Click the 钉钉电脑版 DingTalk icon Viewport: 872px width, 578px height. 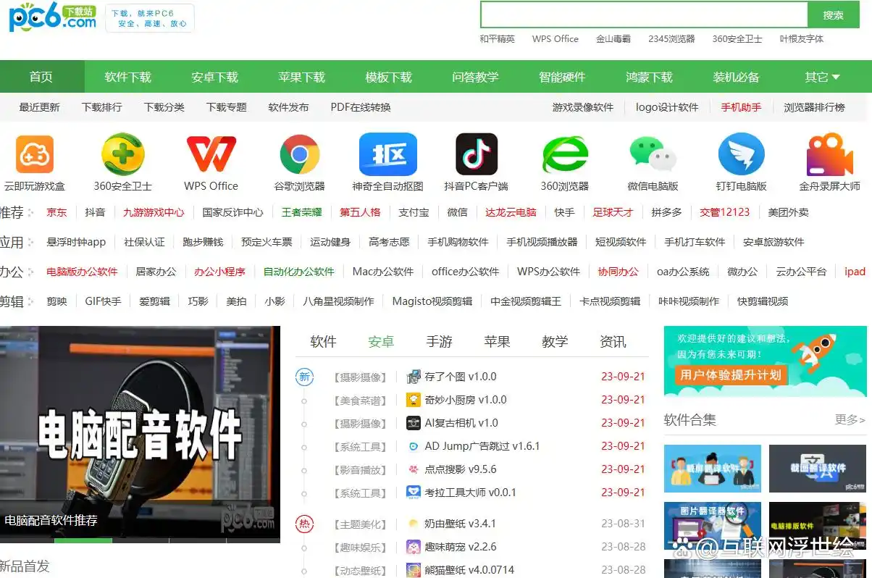click(x=741, y=154)
